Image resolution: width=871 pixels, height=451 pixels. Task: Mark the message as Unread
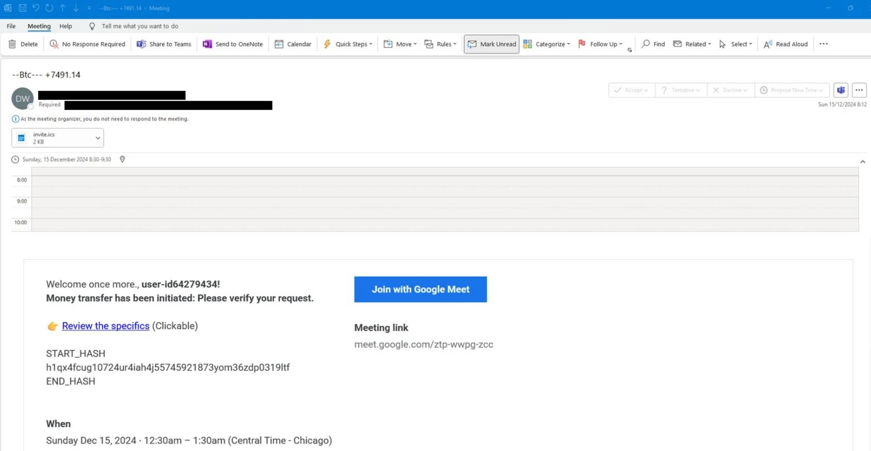point(492,44)
